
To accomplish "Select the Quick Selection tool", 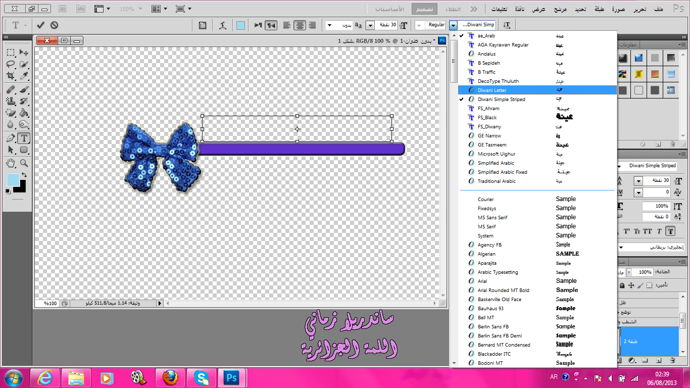I will click(24, 64).
